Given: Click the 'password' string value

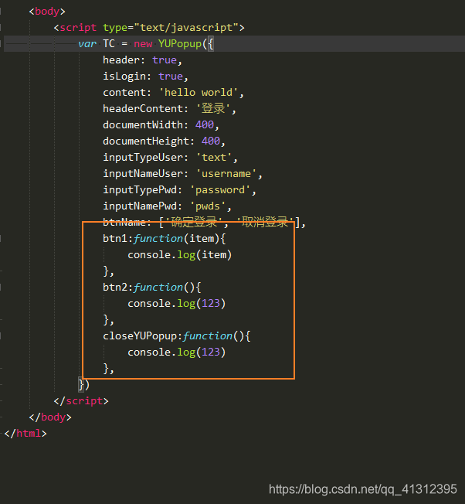Looking at the screenshot, I should coord(220,190).
